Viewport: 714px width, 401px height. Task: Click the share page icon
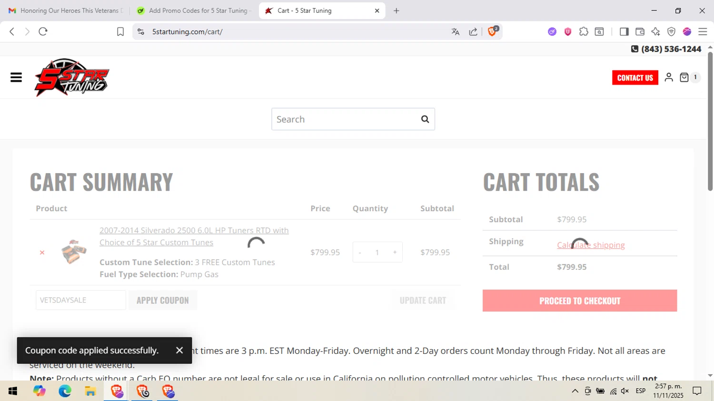point(473,31)
